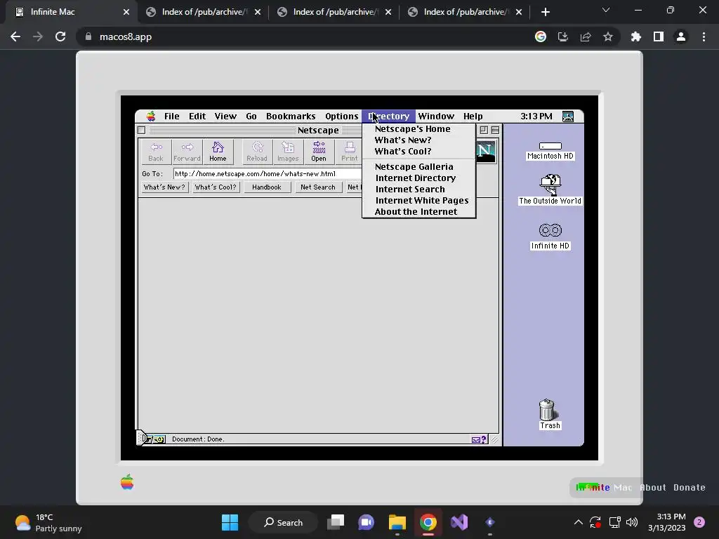719x539 pixels.
Task: Click the Chrome share icon
Action: click(586, 36)
